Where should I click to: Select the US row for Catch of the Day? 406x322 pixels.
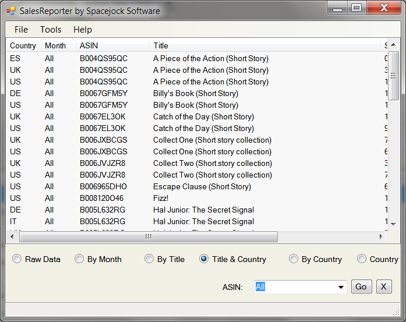(x=197, y=128)
